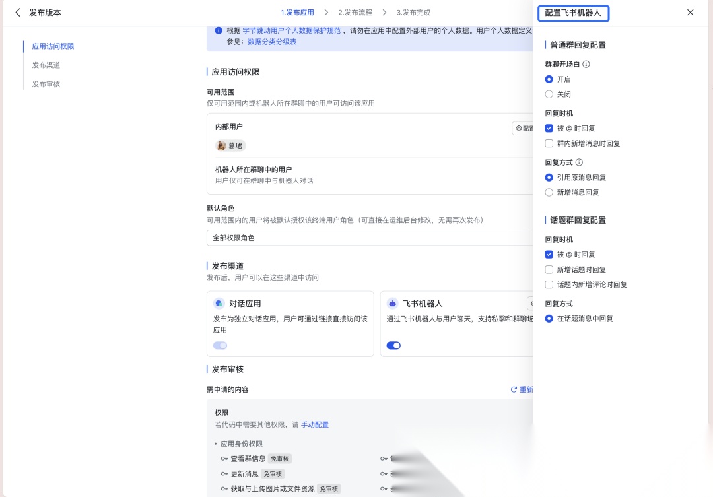Screen dimensions: 713x497
Task: Select 开启 for 群聊开场白
Action: [549, 79]
